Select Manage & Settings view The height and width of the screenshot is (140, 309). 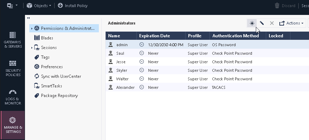13,125
